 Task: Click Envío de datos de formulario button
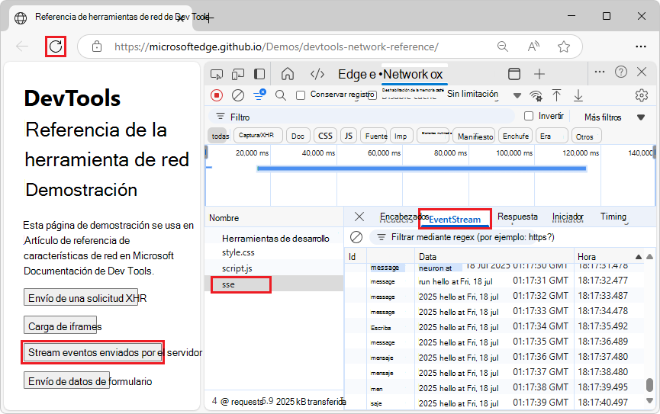click(66, 380)
